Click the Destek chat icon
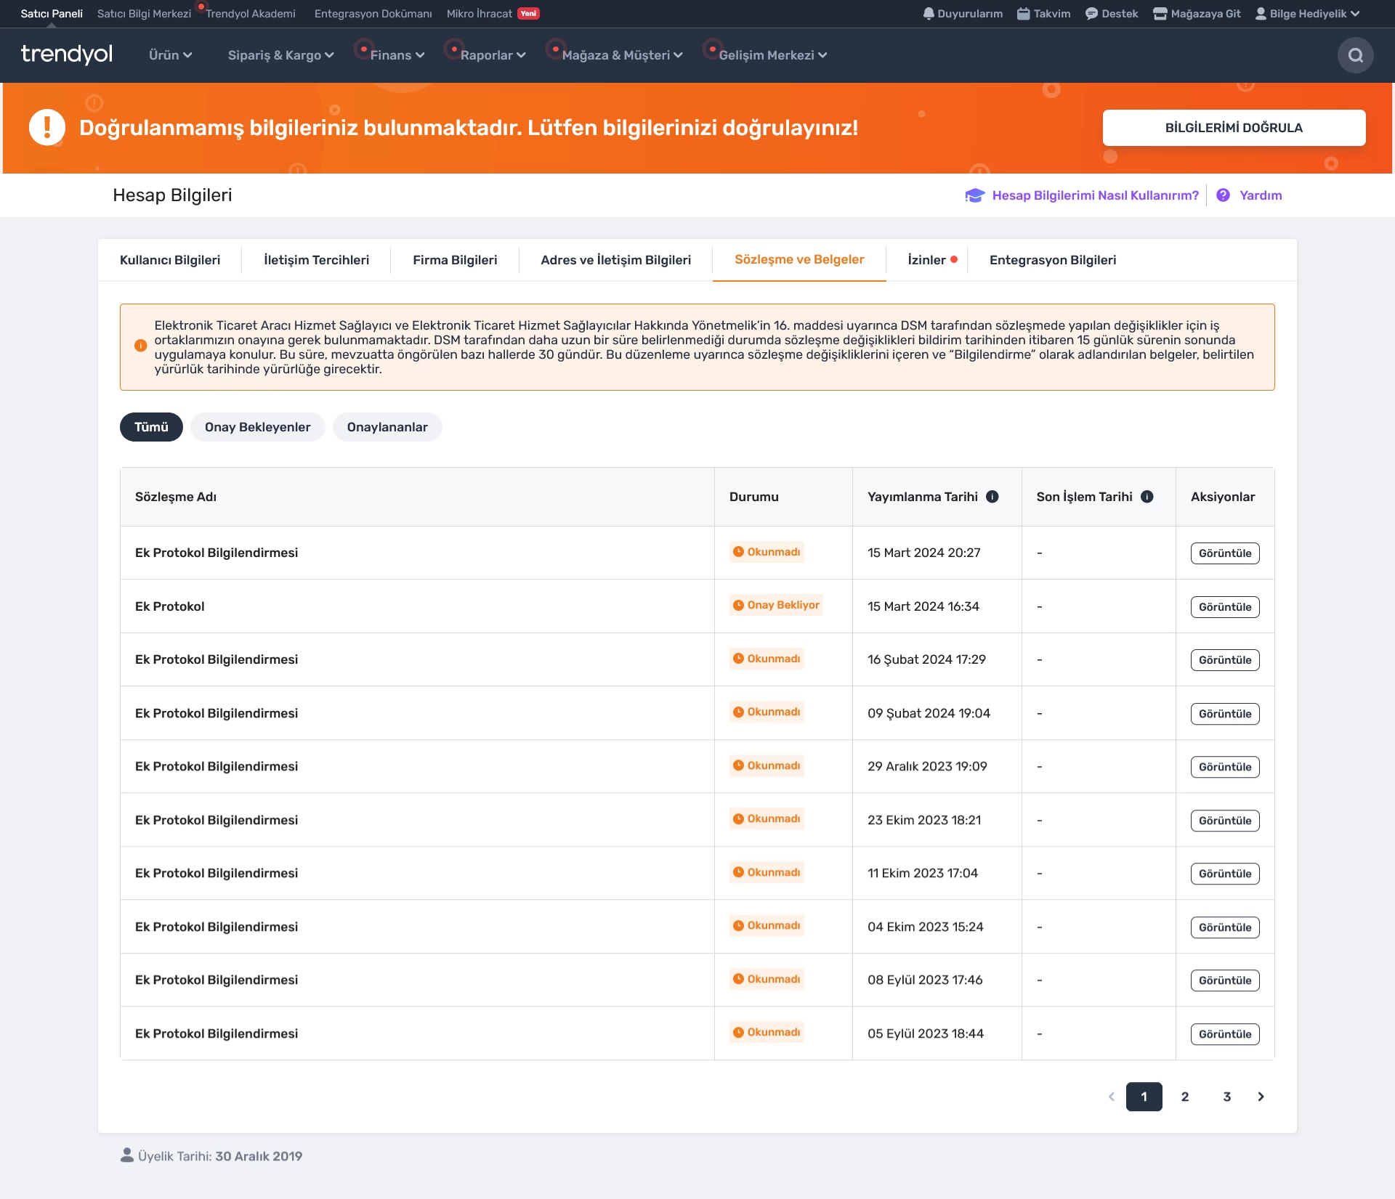The image size is (1395, 1199). (1091, 14)
